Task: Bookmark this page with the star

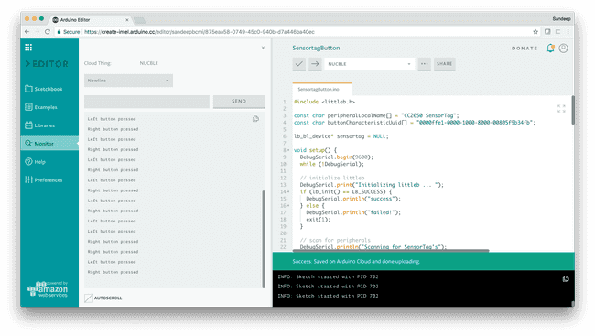Action: (x=535, y=32)
